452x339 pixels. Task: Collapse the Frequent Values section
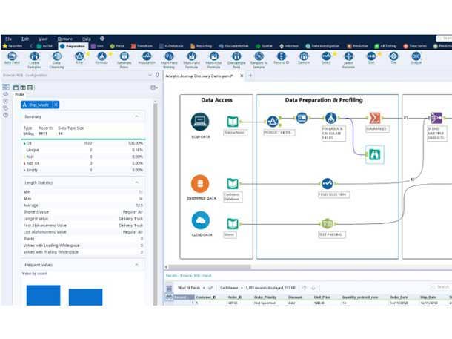coord(137,265)
